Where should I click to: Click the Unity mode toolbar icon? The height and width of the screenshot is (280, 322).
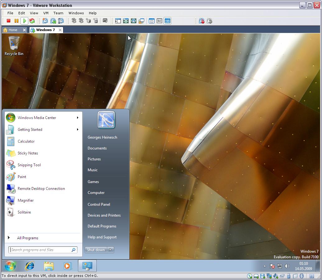click(x=141, y=21)
